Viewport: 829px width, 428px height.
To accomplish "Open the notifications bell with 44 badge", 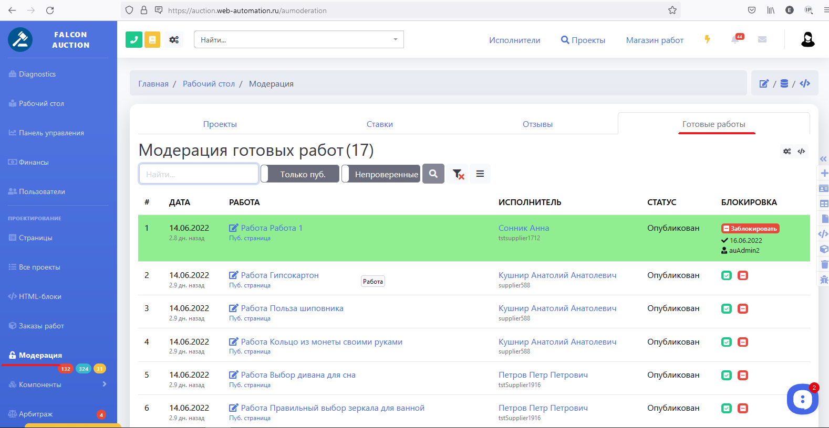I will [736, 40].
